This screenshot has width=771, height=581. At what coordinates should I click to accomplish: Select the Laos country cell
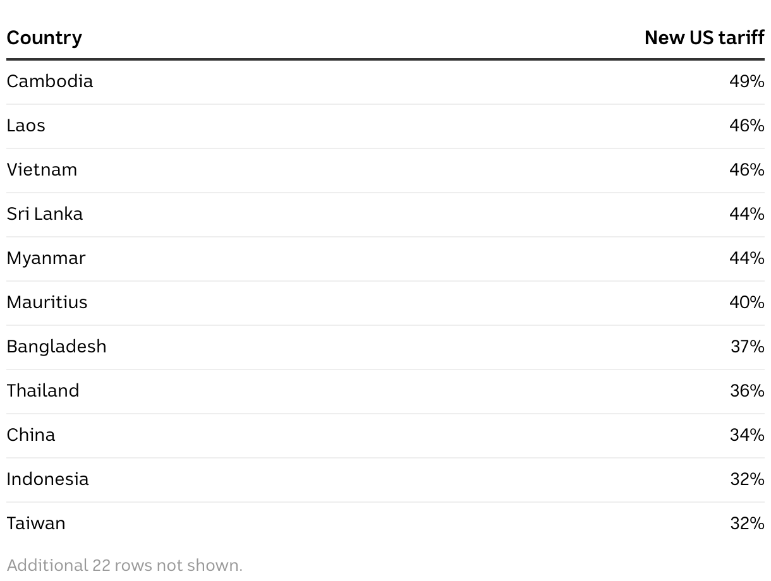26,126
